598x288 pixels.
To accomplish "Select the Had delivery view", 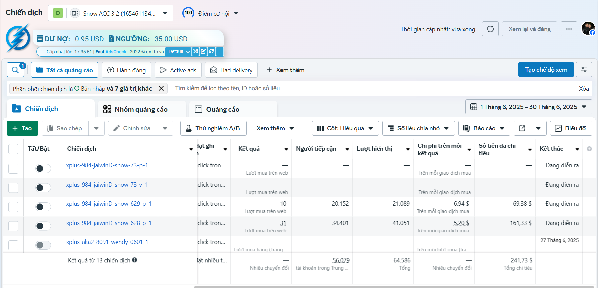I will coord(231,70).
